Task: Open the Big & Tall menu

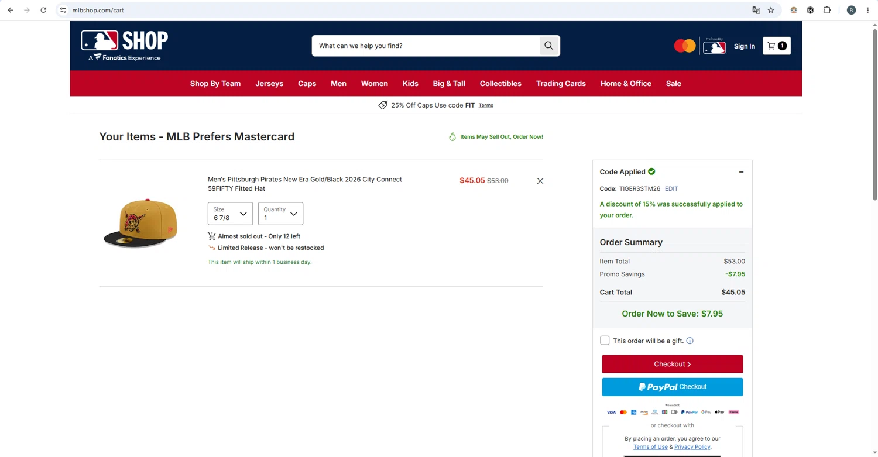Action: [449, 84]
